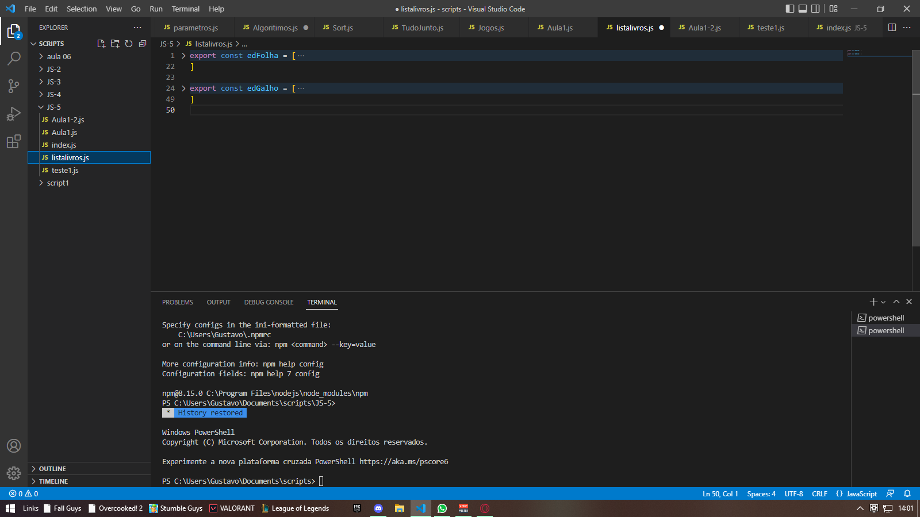This screenshot has height=517, width=920.
Task: Open Windows Start menu
Action: pos(10,508)
